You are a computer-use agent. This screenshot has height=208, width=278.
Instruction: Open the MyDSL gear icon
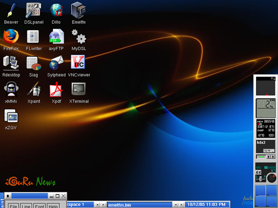pyautogui.click(x=79, y=37)
